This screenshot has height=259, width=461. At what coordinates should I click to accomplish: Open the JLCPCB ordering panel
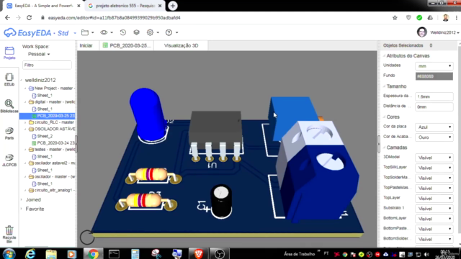(x=9, y=160)
